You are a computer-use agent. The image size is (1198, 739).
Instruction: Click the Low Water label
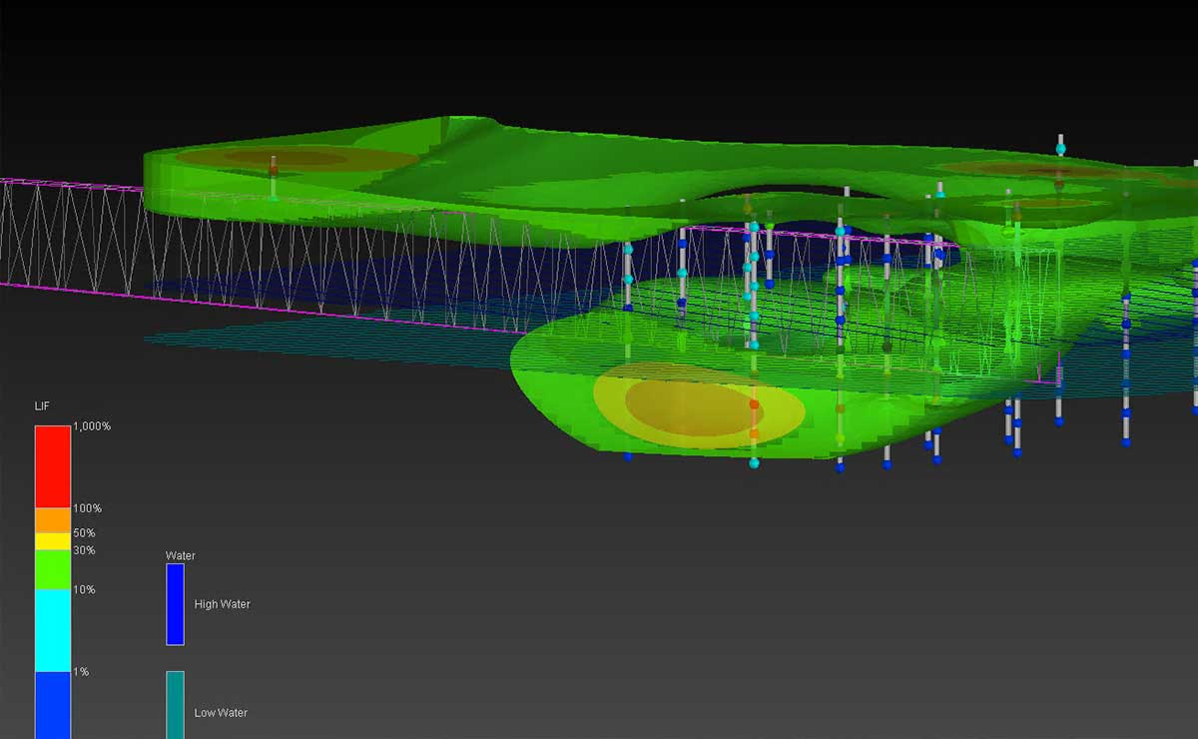[x=221, y=713]
